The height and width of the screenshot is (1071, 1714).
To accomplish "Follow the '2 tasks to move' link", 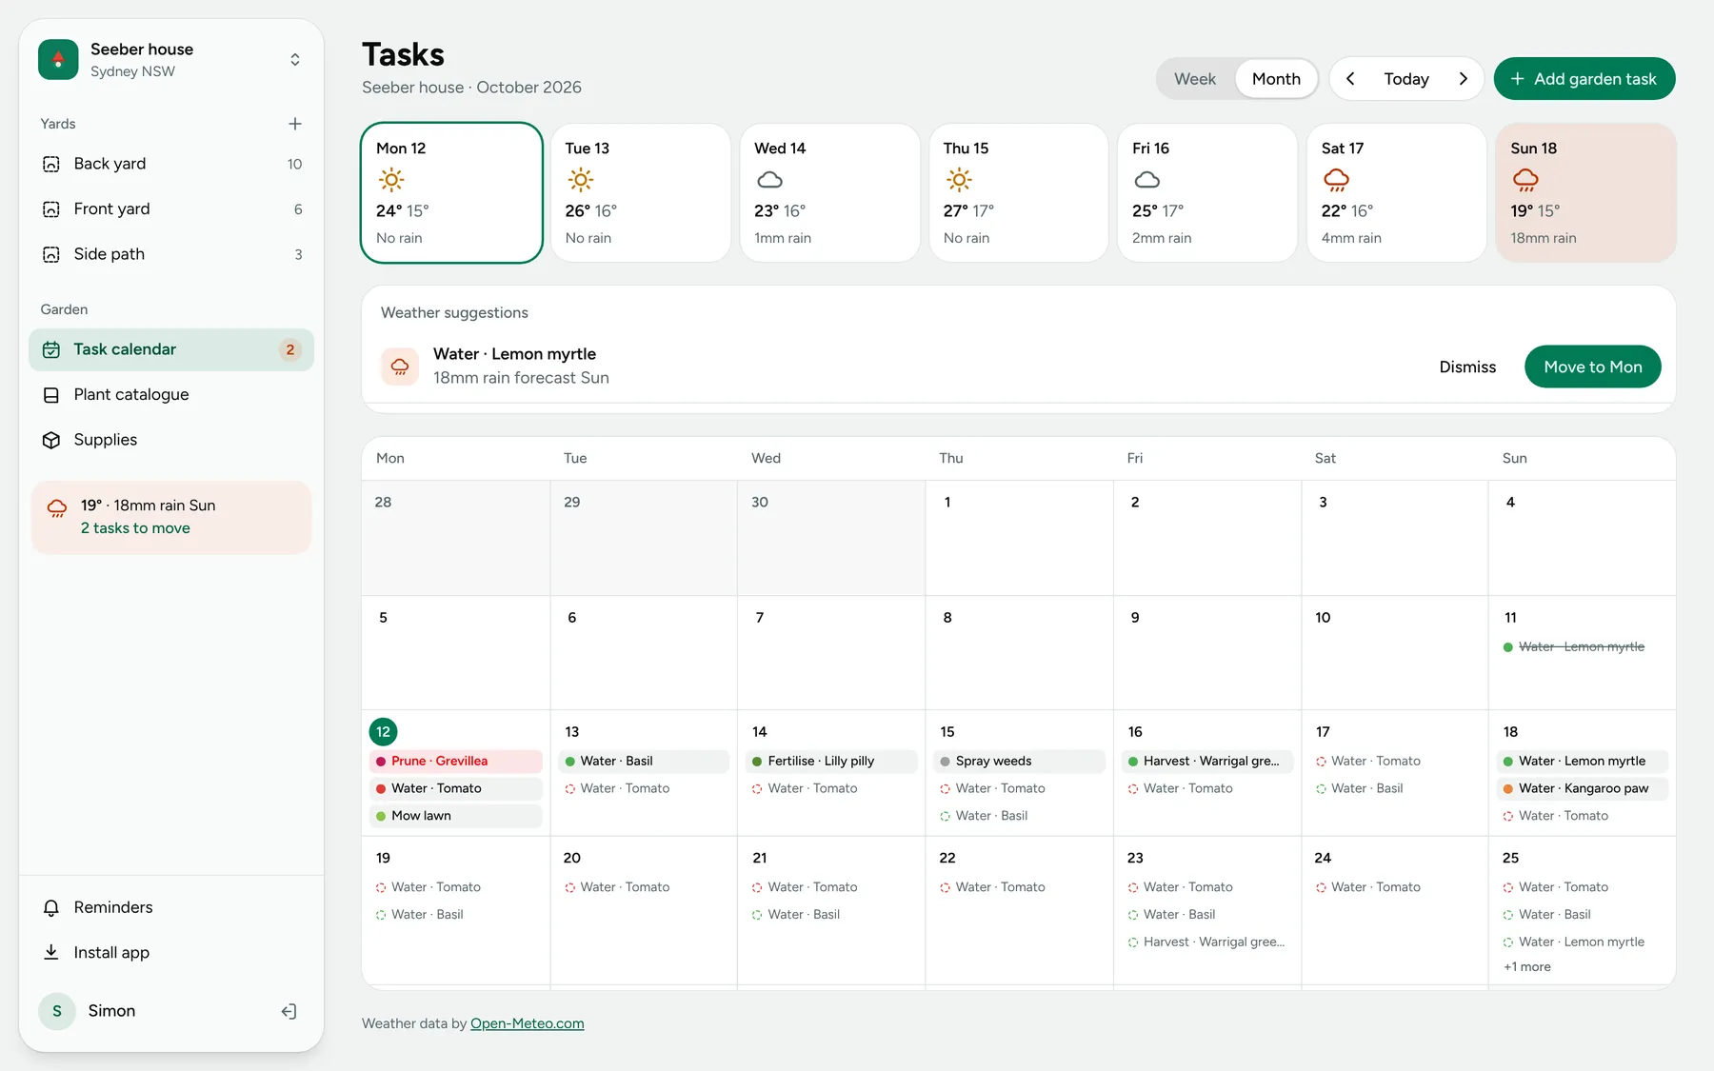I will (135, 528).
